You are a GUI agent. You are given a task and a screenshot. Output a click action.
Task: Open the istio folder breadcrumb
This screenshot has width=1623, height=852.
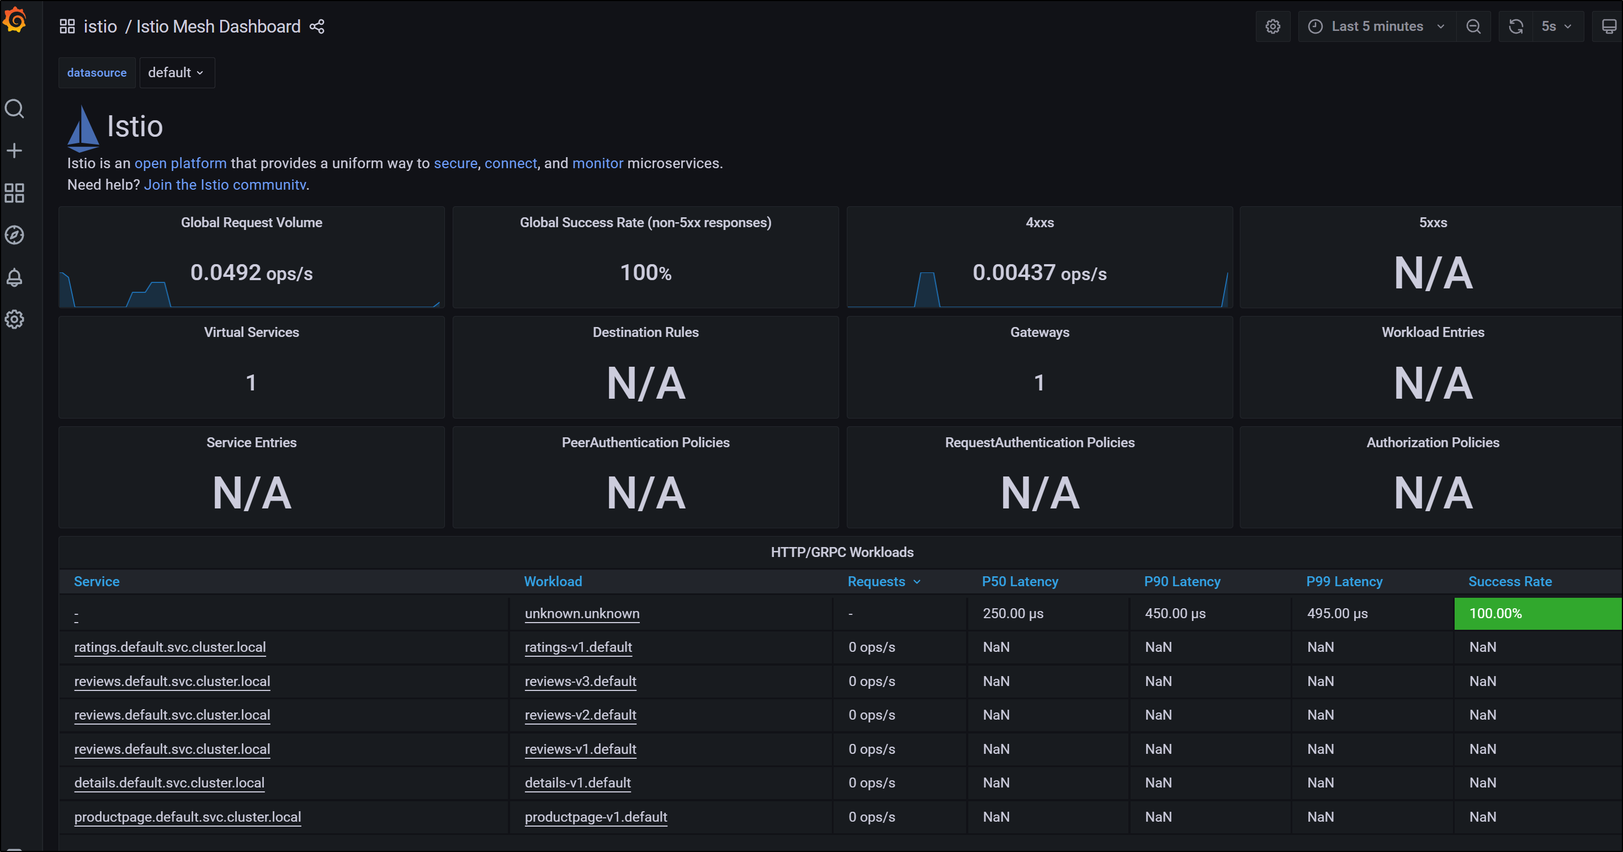pos(100,26)
